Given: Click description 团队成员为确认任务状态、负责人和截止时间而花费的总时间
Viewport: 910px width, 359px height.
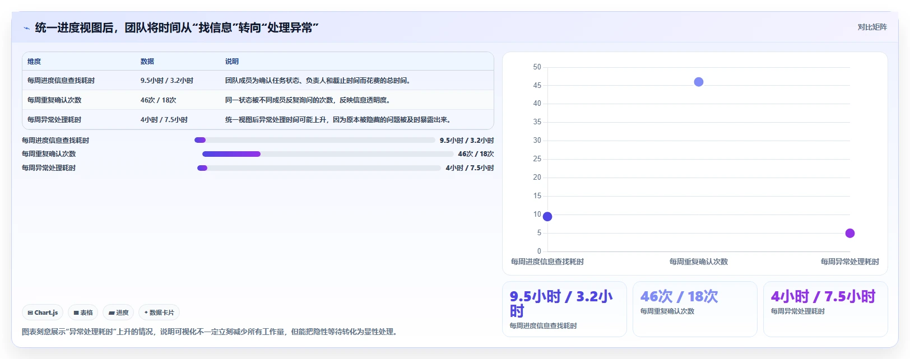Looking at the screenshot, I should 318,81.
